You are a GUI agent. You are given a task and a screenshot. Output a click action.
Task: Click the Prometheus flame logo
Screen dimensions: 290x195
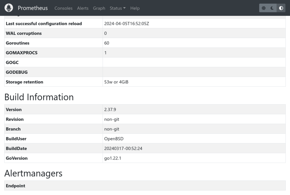(x=9, y=8)
